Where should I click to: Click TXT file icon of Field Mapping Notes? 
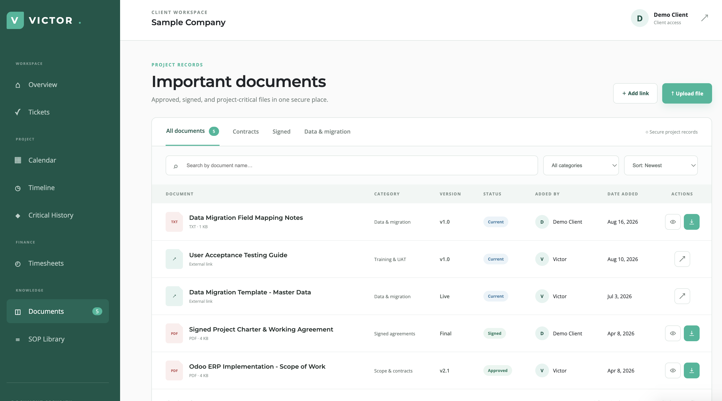(x=174, y=222)
